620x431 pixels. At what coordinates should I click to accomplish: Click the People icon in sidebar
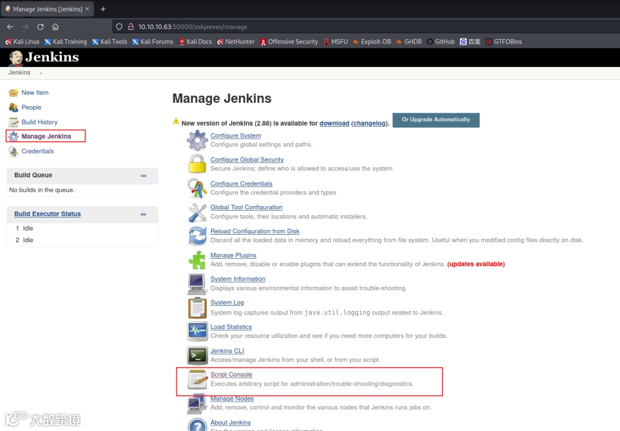pyautogui.click(x=13, y=107)
